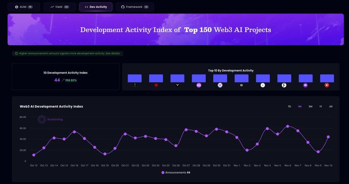Select the Dev Activity tab
Screen dimensions: 349x184
tap(96, 7)
